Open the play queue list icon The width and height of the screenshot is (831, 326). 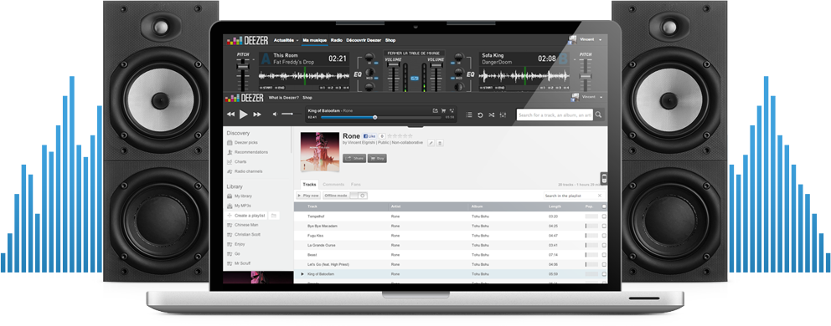point(469,115)
